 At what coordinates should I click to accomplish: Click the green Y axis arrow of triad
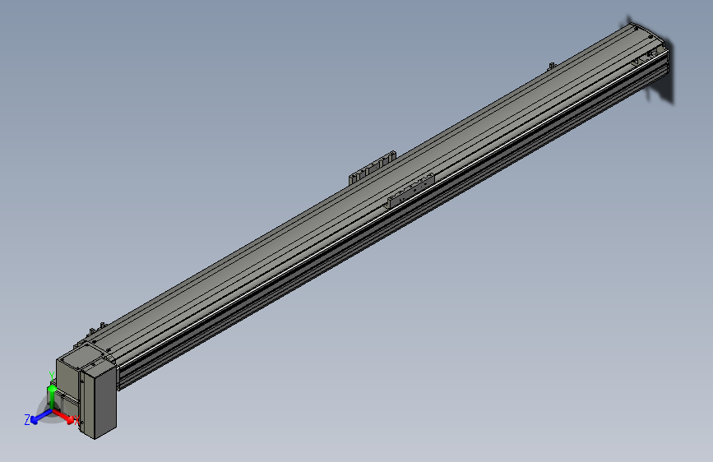(x=51, y=396)
